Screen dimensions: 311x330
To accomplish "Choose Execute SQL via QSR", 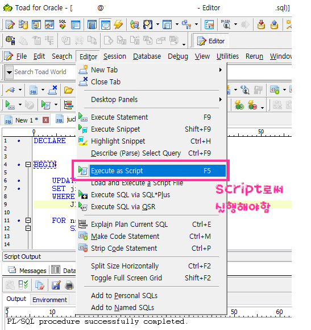I will (151, 207).
